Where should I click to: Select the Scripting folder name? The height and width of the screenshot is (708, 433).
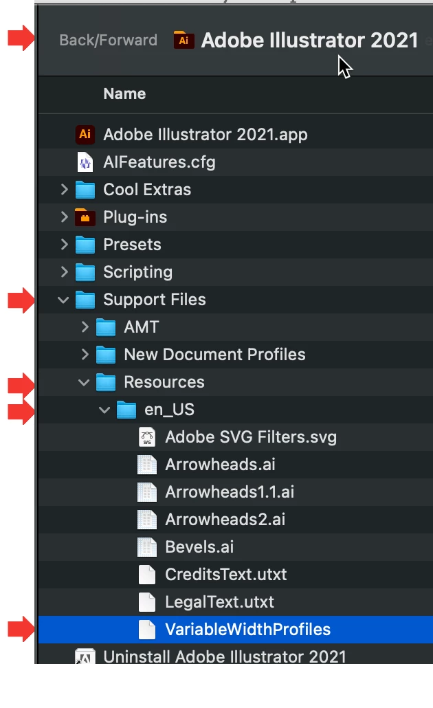coord(137,272)
